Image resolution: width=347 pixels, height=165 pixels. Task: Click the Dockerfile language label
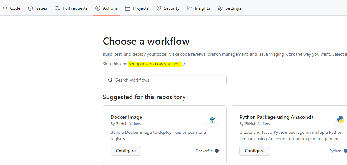tap(204, 151)
